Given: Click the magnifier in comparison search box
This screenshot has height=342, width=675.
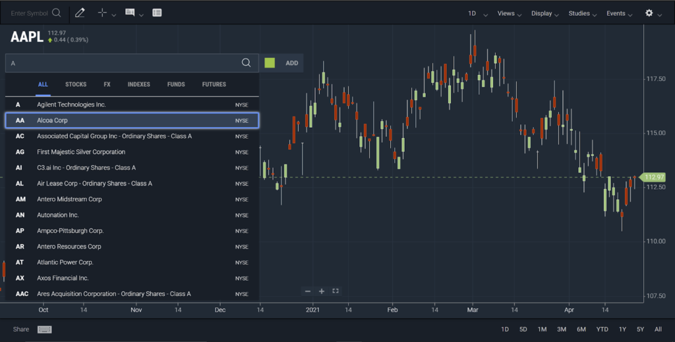Looking at the screenshot, I should click(246, 63).
